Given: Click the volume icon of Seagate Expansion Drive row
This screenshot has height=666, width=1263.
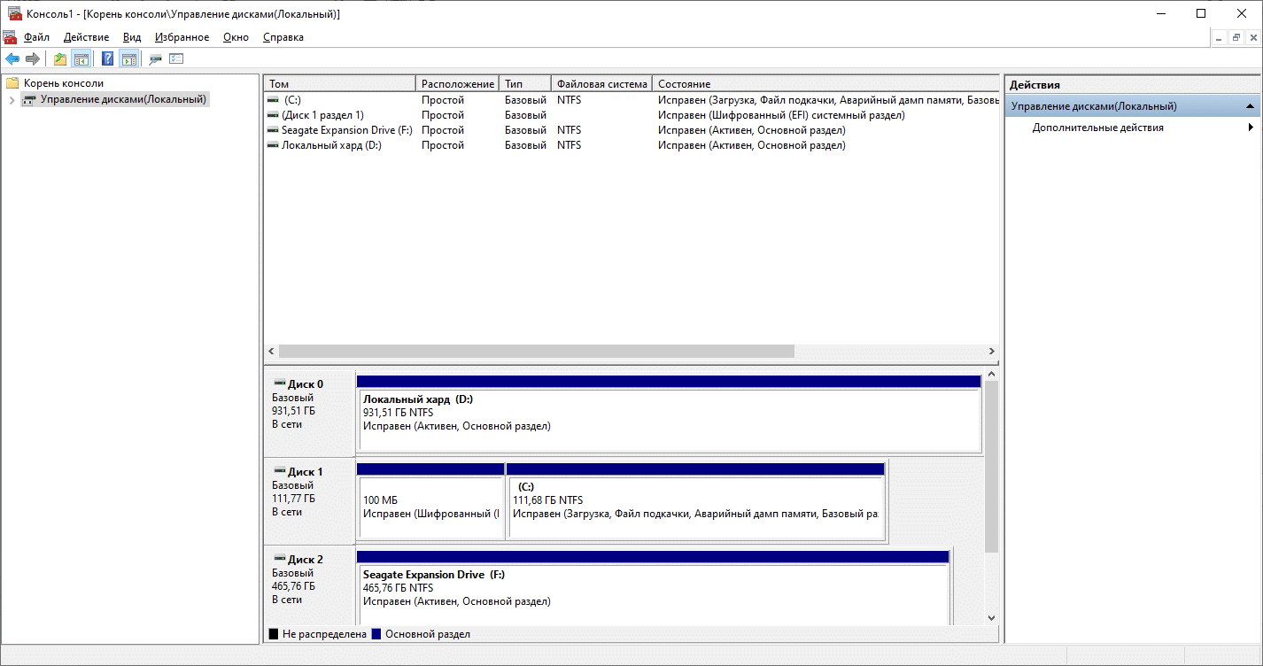Looking at the screenshot, I should pyautogui.click(x=273, y=130).
